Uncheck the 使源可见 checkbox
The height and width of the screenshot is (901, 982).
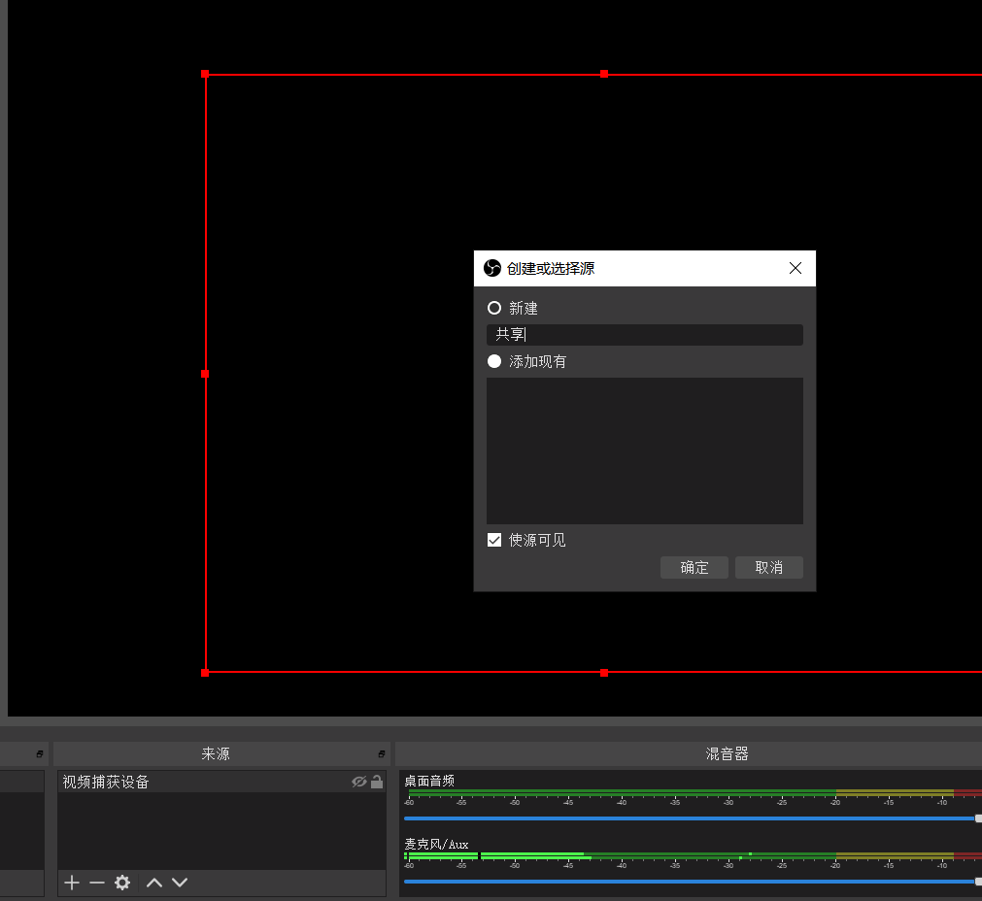click(x=494, y=540)
